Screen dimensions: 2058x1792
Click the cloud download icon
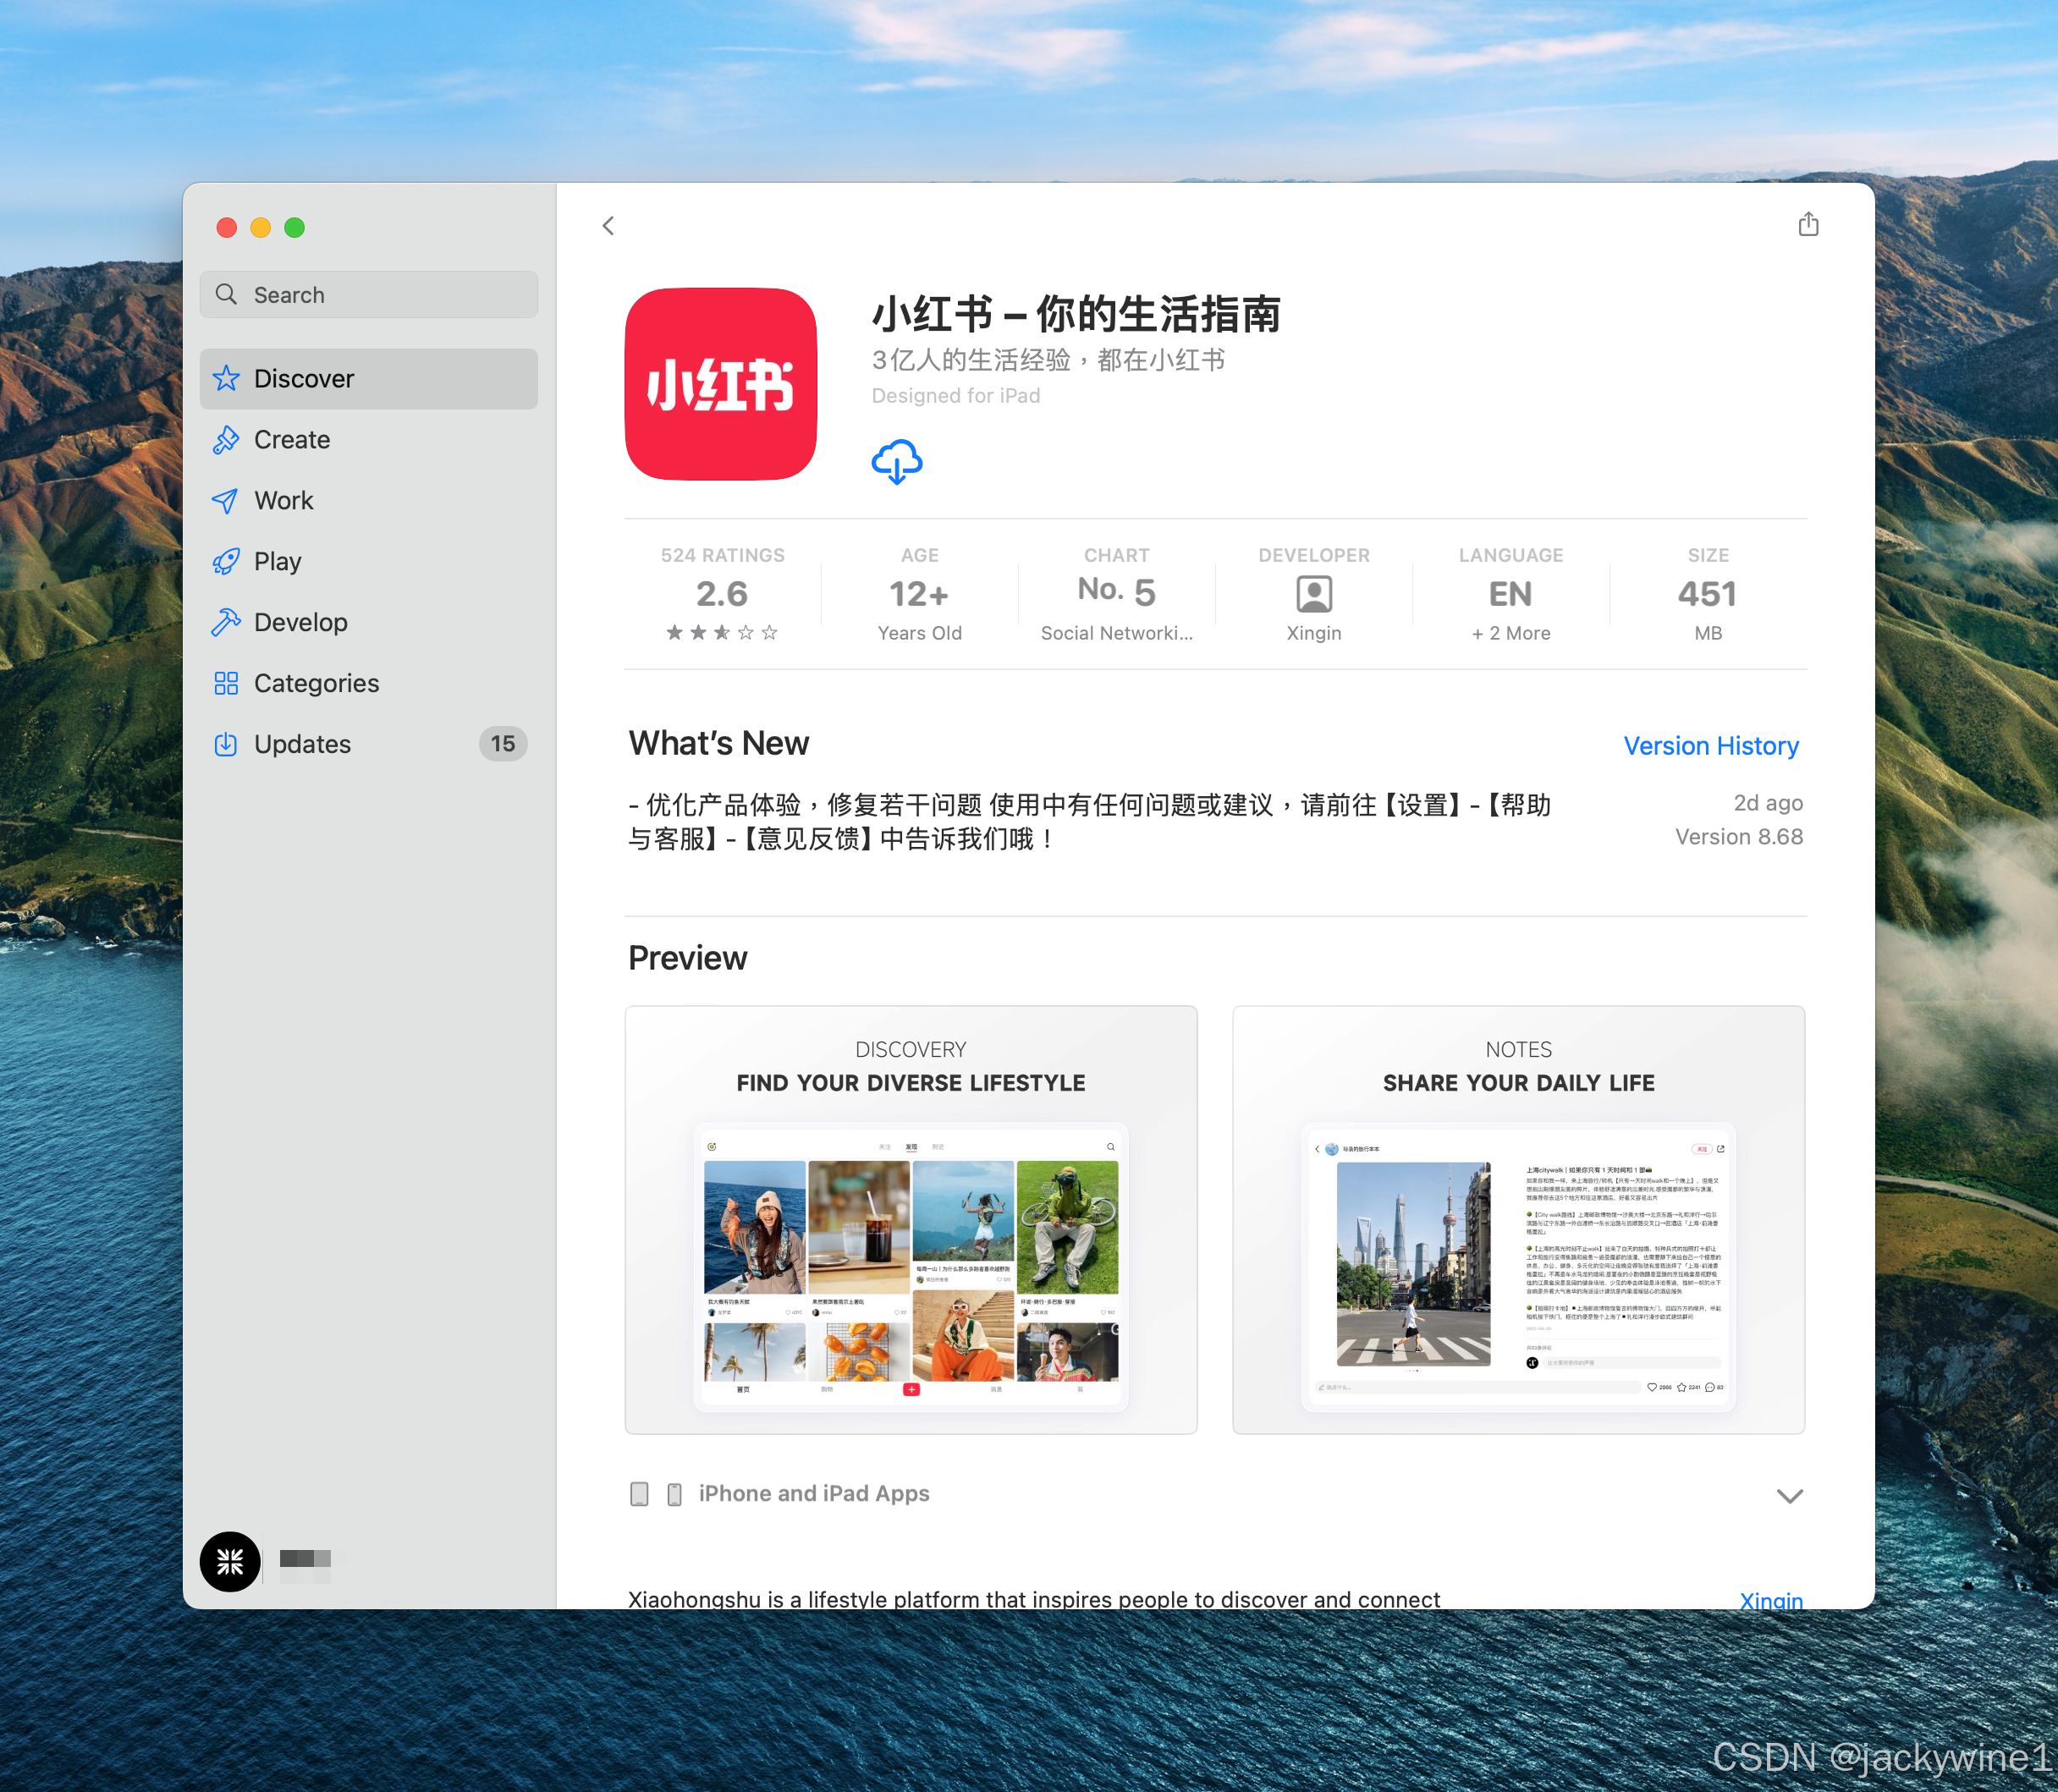(x=896, y=461)
